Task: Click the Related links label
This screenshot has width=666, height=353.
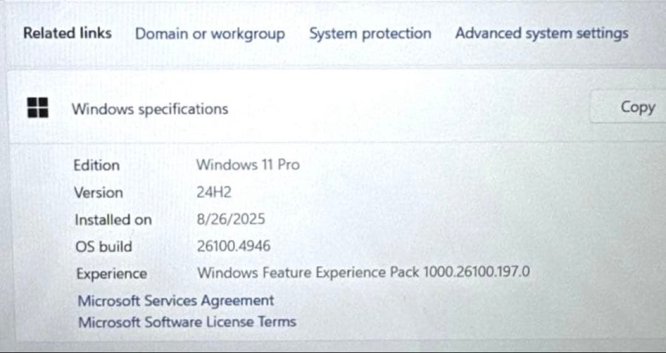Action: [67, 33]
